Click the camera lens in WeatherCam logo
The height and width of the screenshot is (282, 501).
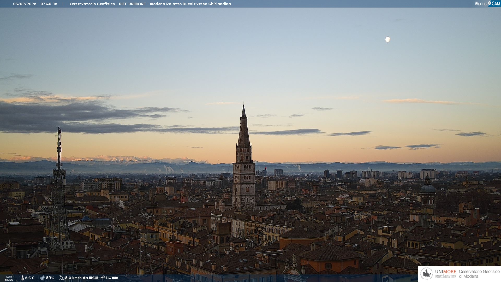pos(490,3)
